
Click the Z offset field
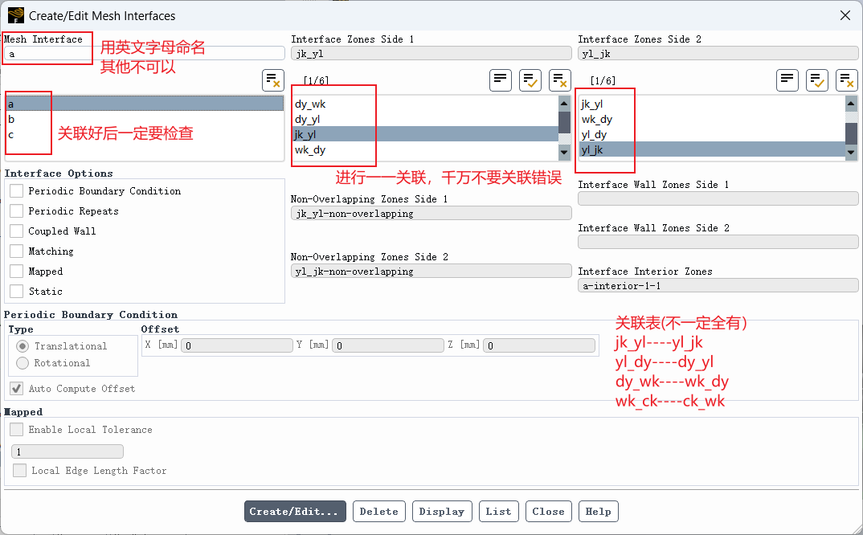(x=539, y=345)
